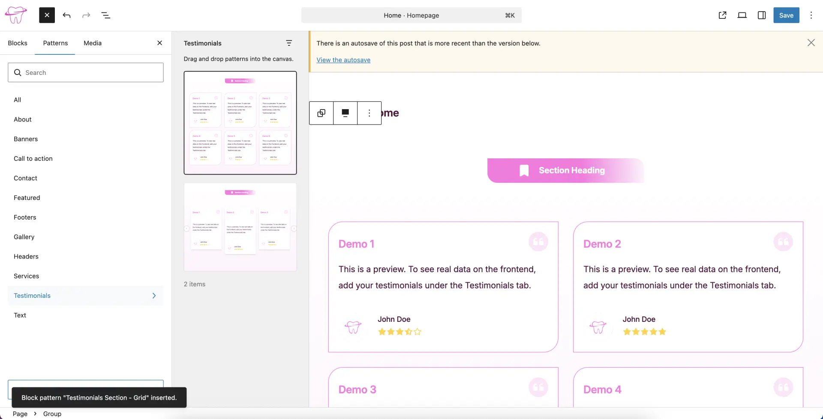The height and width of the screenshot is (419, 823).
Task: Click the bookmark icon in Section Heading
Action: click(524, 170)
